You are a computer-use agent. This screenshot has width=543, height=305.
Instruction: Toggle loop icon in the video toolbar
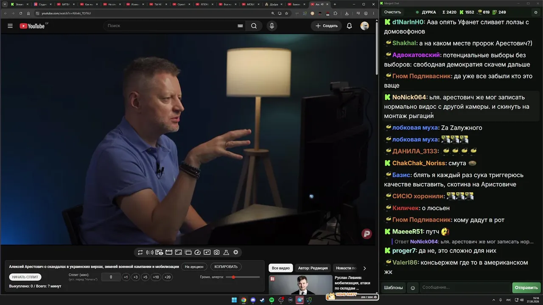[140, 252]
